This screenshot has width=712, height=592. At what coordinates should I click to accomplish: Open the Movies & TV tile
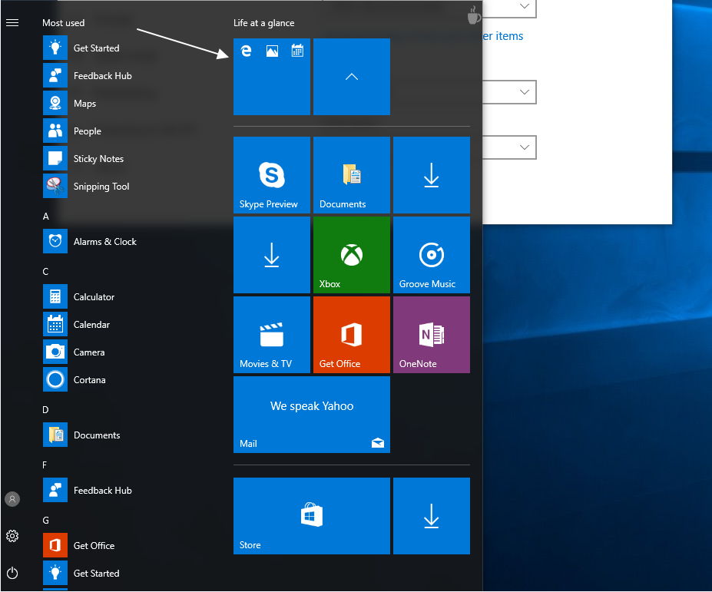point(272,335)
